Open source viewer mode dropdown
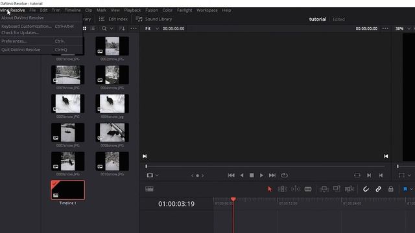Image resolution: width=415 pixels, height=233 pixels. [153, 175]
